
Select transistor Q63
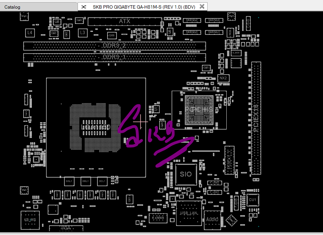click(x=54, y=33)
